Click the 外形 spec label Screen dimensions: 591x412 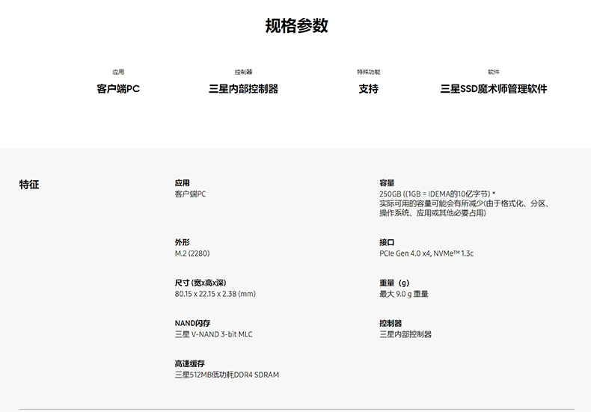[x=182, y=242]
